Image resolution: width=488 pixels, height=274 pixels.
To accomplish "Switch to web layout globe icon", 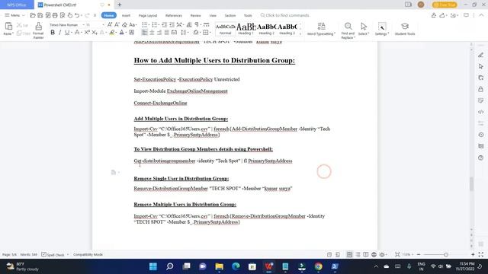I will (x=374, y=254).
